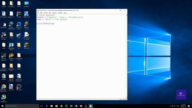Viewport: 192px width, 108px height.
Task: Open the Help menu in IDLE
Action: (x=65, y=13)
